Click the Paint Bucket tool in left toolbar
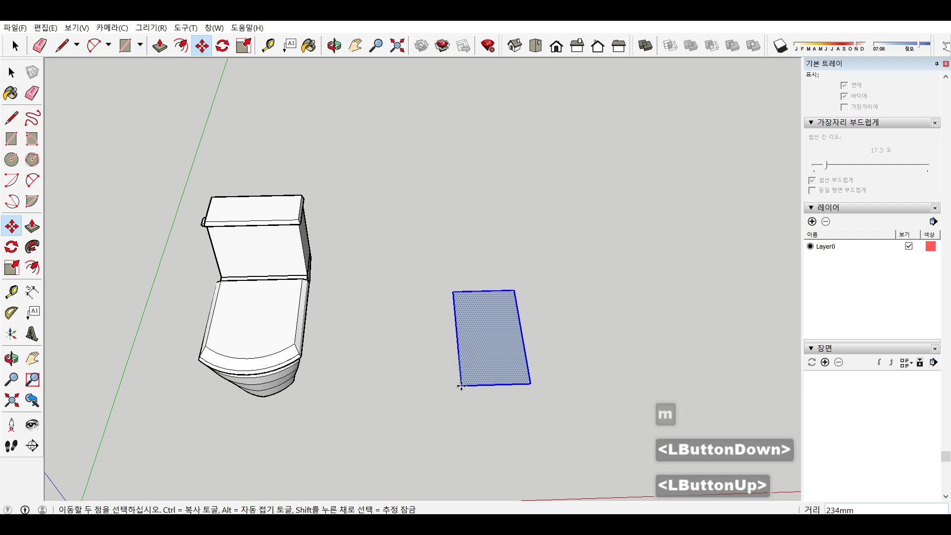 coord(11,93)
